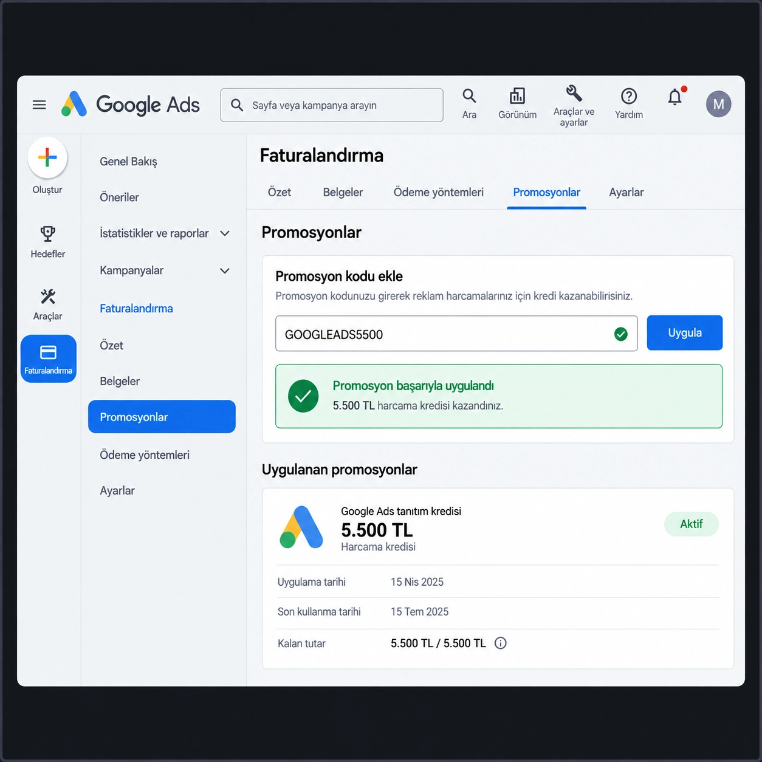This screenshot has width=762, height=762.
Task: Click 'Google Ads tanıtım kredisi' title
Action: coord(401,511)
